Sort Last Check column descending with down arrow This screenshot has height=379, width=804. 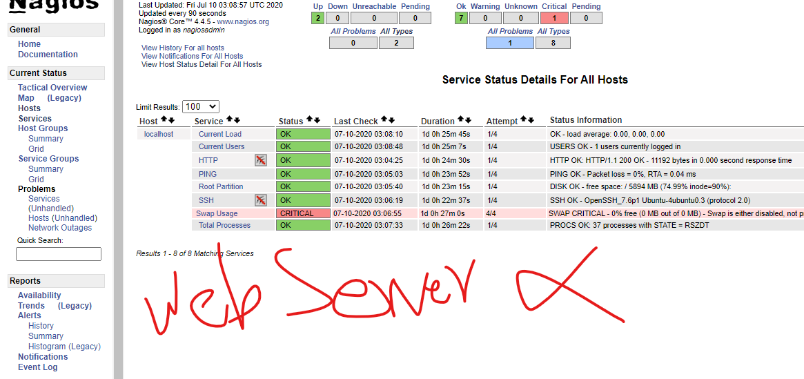[391, 120]
